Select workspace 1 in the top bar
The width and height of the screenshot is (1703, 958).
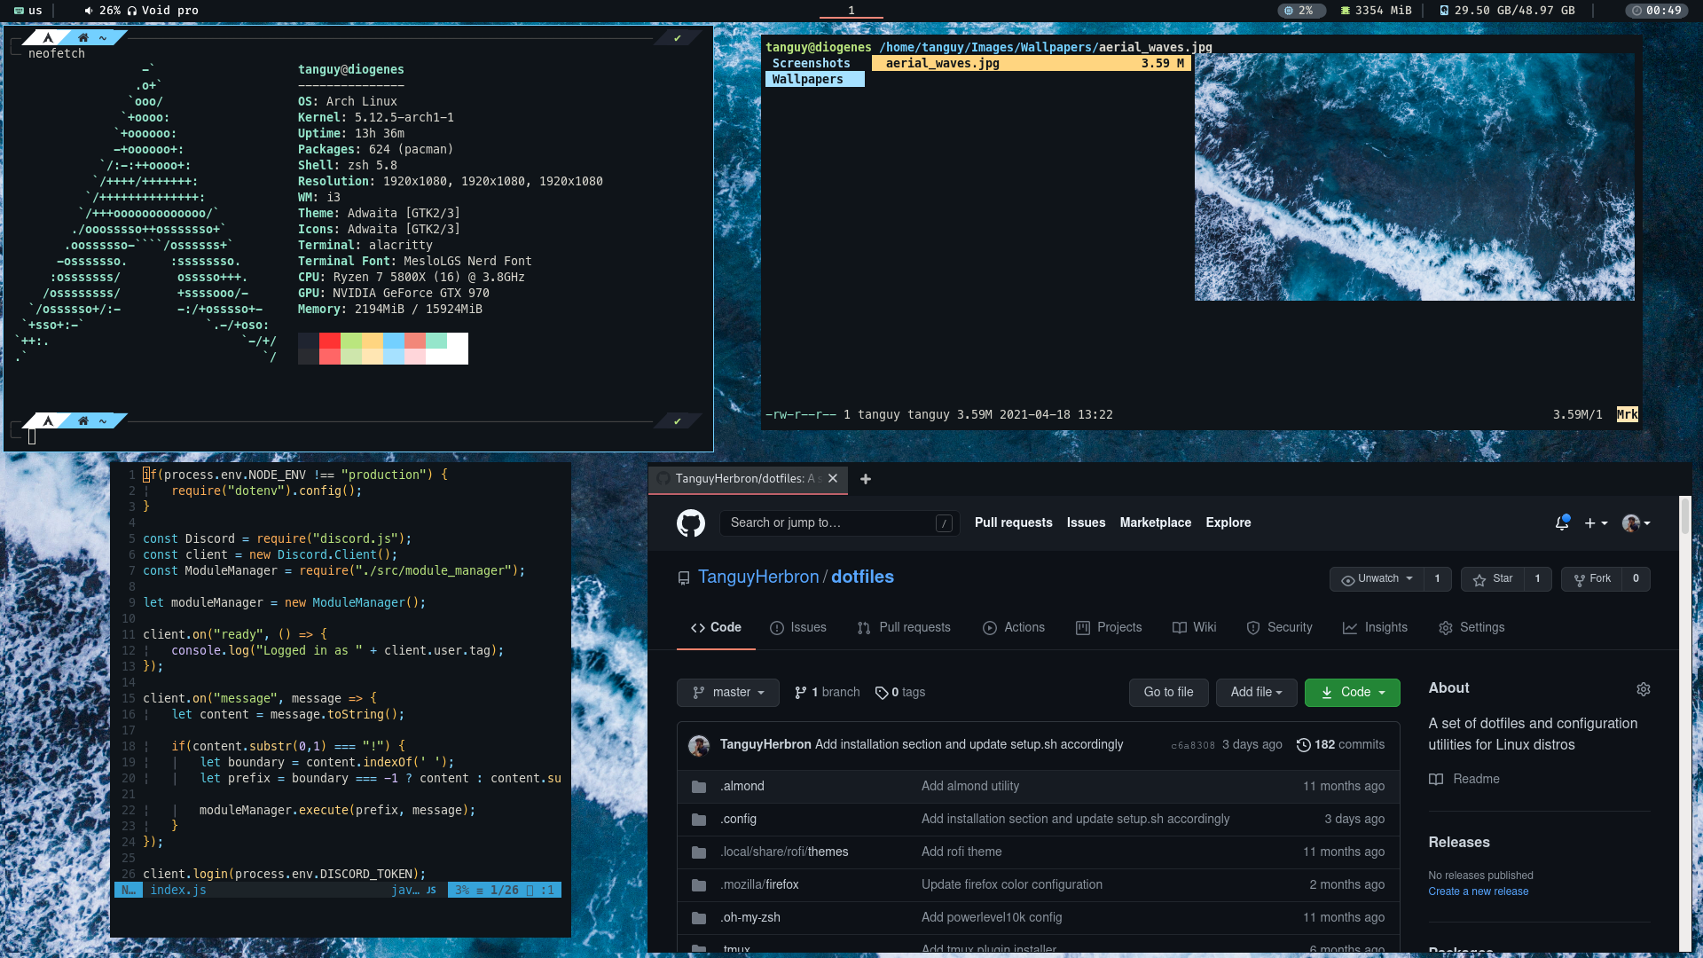pyautogui.click(x=851, y=11)
